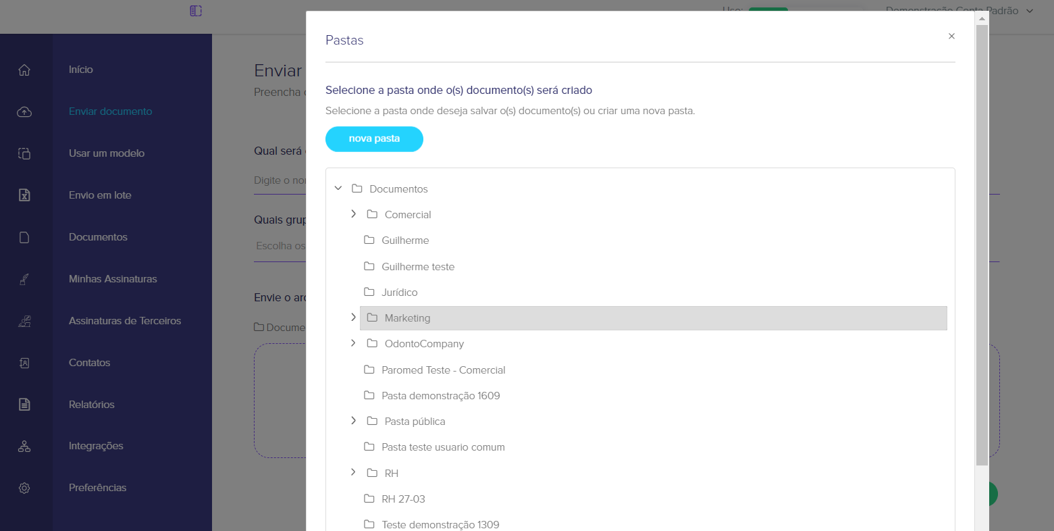
Task: Select the RH 27-03 folder label
Action: [x=403, y=499]
